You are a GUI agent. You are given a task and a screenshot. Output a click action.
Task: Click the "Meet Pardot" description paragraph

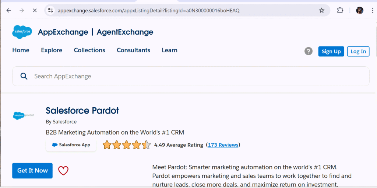tap(252, 176)
